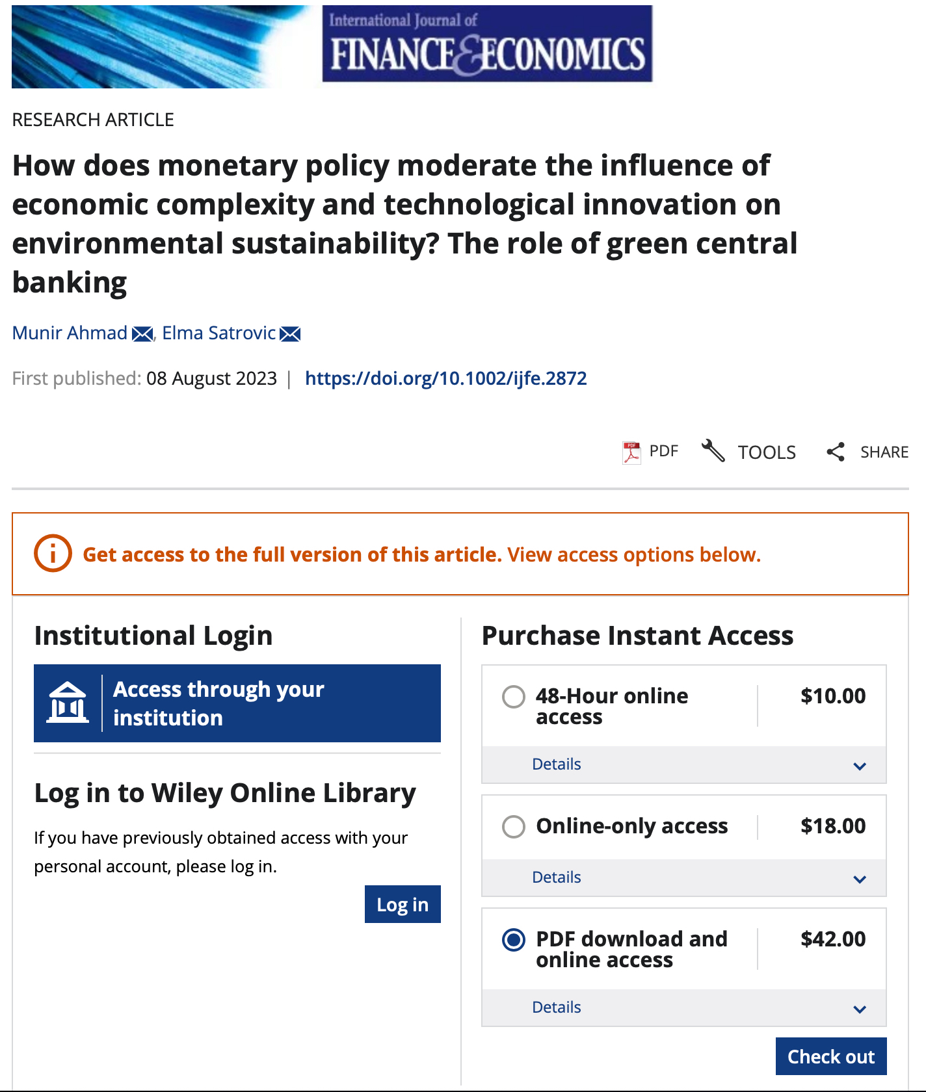
Task: Open author Munir Ahmad's name link
Action: pyautogui.click(x=70, y=333)
